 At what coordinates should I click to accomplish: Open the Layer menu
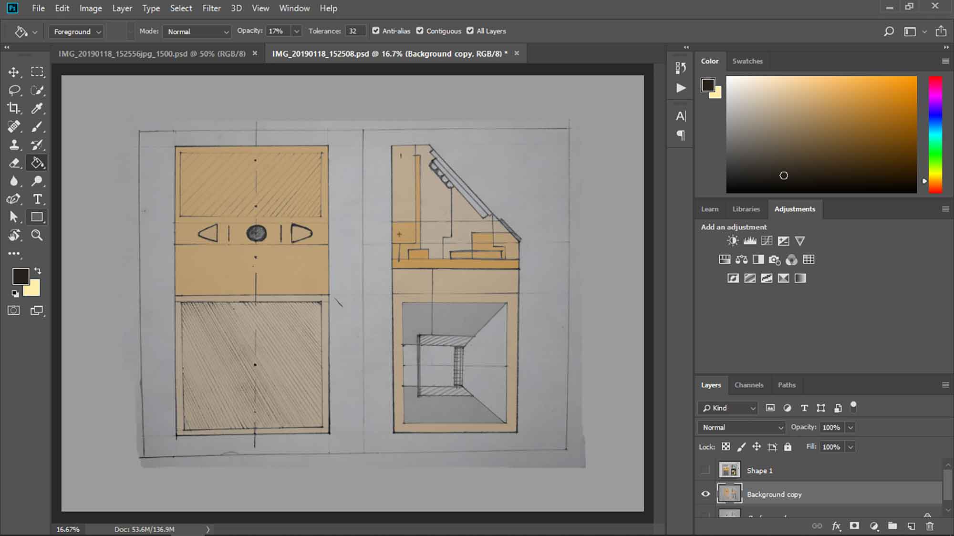[x=122, y=8]
